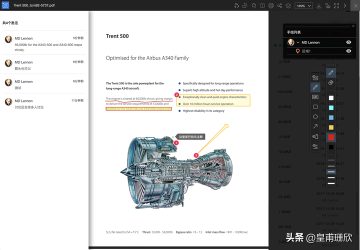Pick the red color swatch
Viewport: 360px width, 250px height.
click(x=331, y=137)
